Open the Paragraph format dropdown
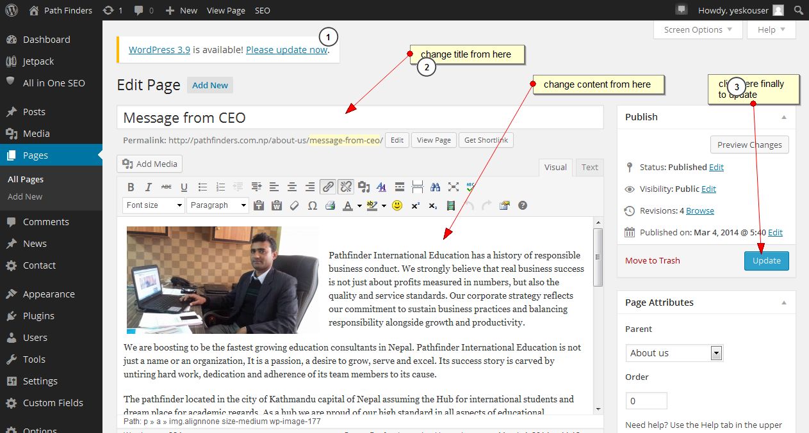809x433 pixels. (218, 205)
